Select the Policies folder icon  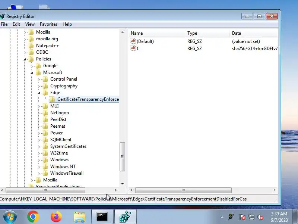(31, 59)
